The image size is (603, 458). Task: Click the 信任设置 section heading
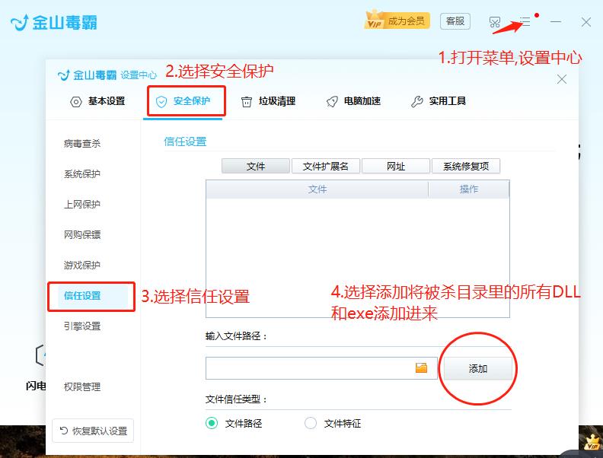tap(185, 142)
